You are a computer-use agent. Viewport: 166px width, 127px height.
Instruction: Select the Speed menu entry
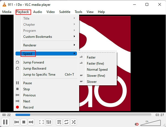[x=46, y=54]
